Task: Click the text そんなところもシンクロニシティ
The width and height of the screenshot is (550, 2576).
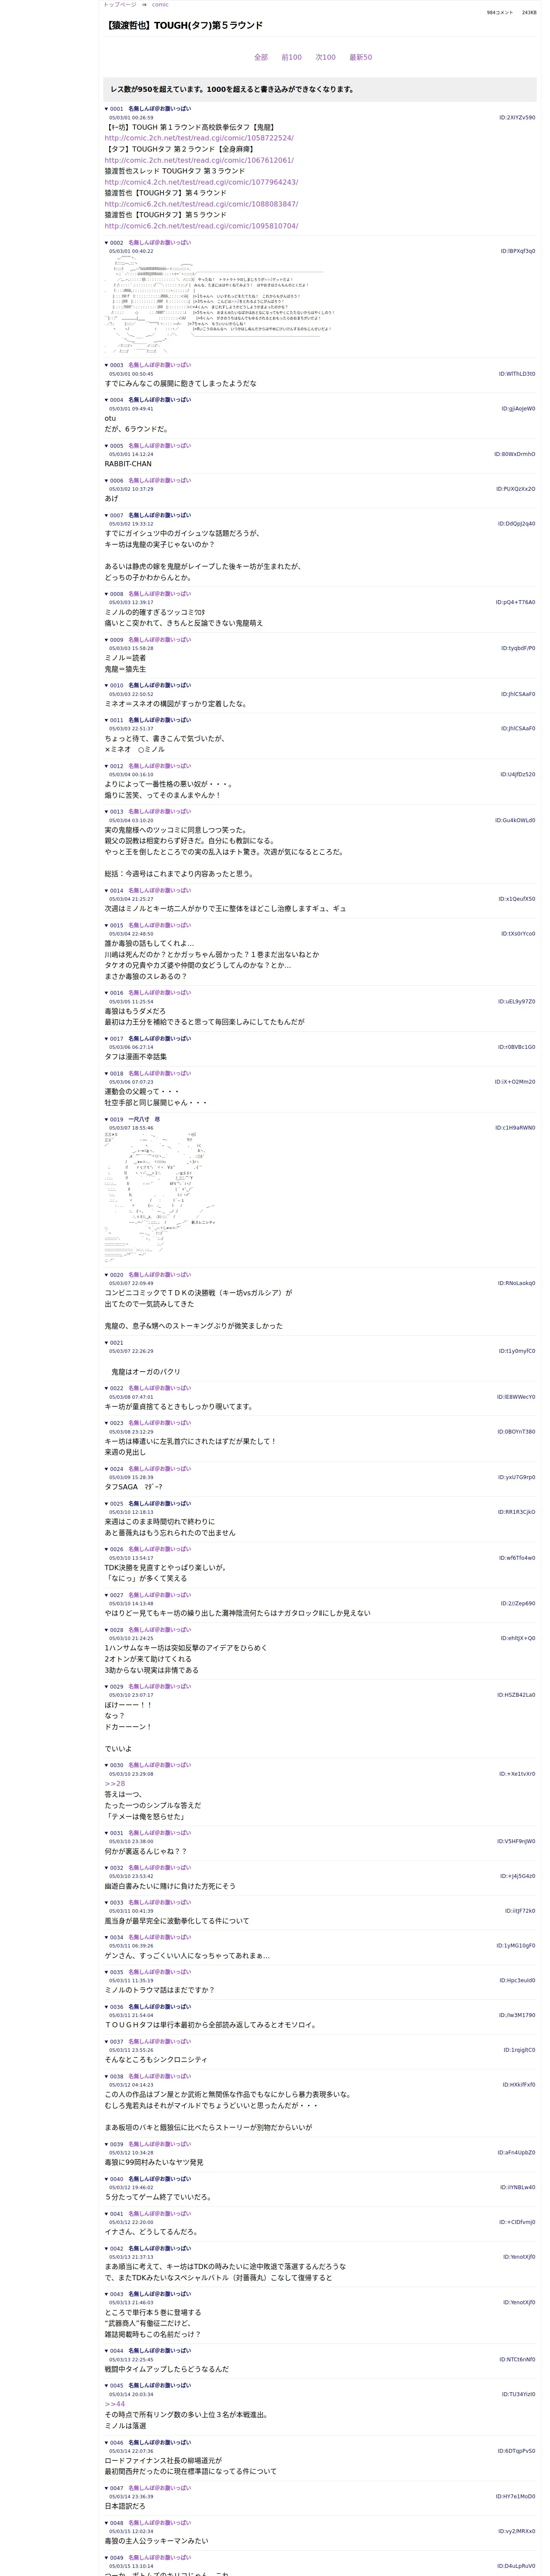Action: click(156, 2060)
